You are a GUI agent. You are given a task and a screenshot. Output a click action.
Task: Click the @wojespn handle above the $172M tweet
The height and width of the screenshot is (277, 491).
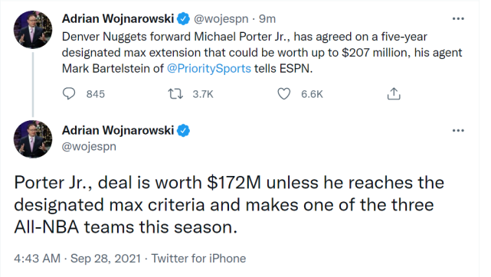click(x=89, y=146)
